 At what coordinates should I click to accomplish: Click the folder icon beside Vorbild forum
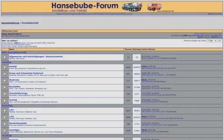click(x=5, y=67)
